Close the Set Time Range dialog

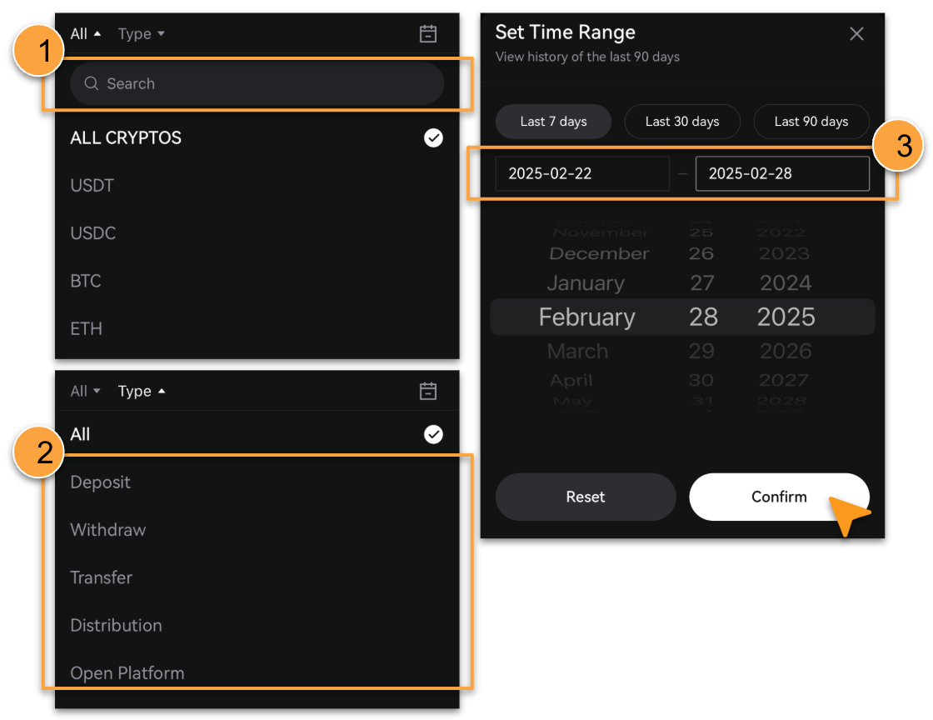click(856, 34)
